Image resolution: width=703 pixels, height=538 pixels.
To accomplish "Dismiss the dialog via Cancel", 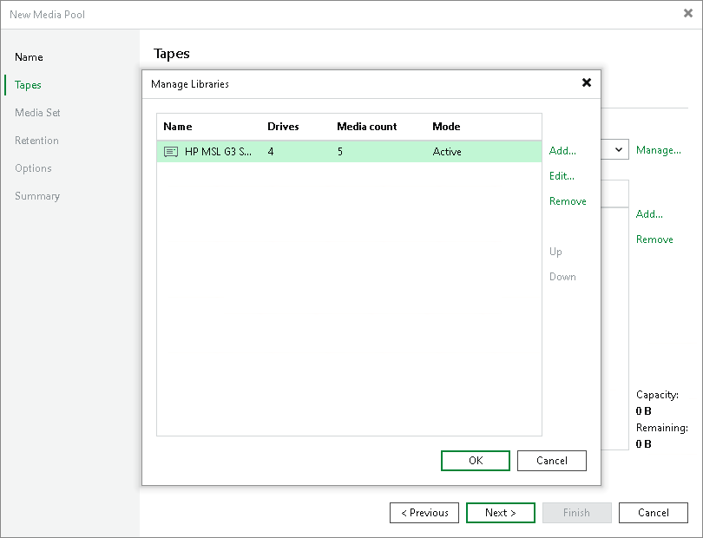I will 552,460.
